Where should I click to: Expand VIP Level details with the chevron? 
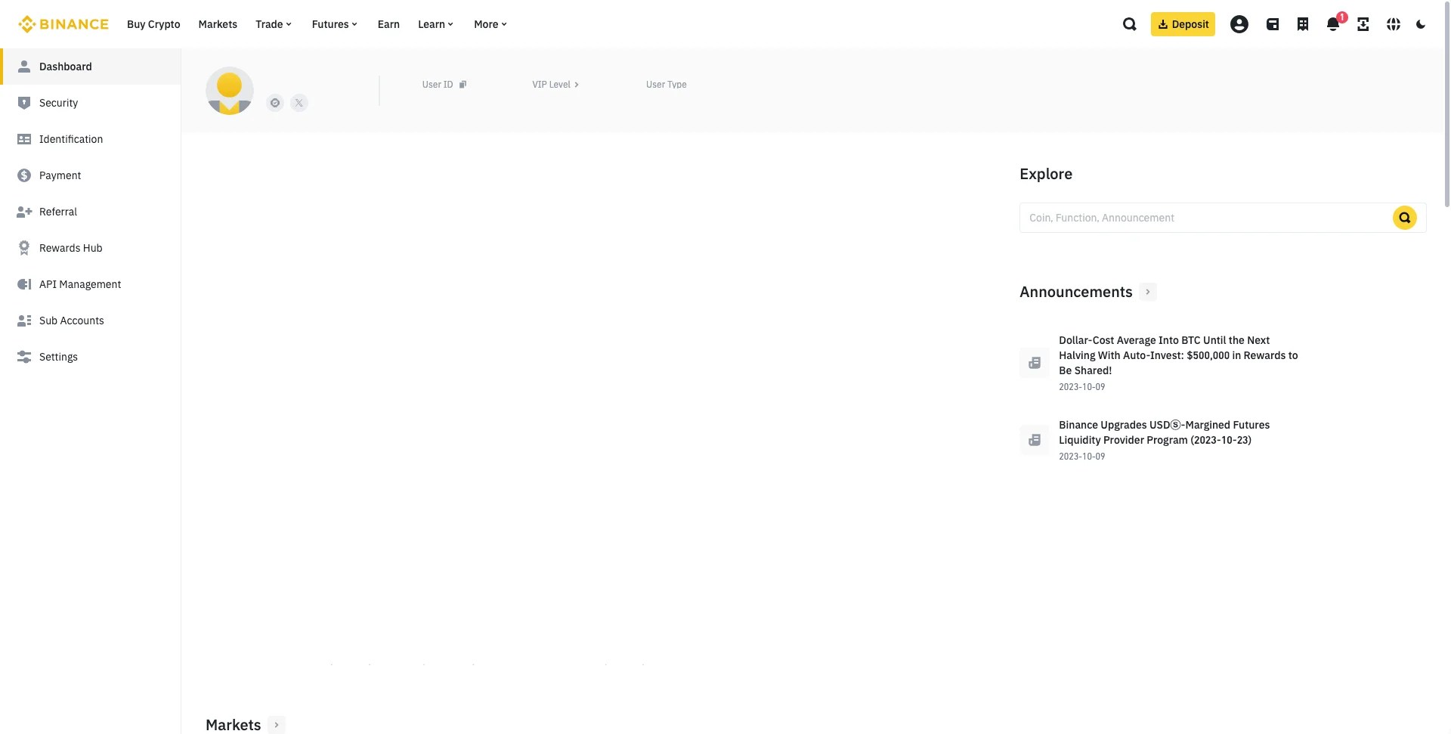tap(576, 84)
